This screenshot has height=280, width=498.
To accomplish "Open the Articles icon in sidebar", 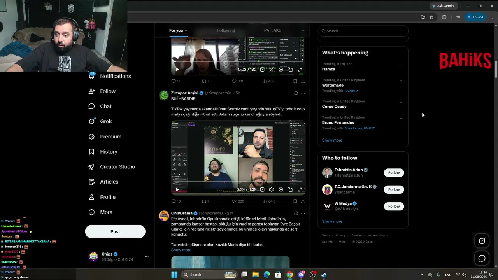I will (x=92, y=182).
